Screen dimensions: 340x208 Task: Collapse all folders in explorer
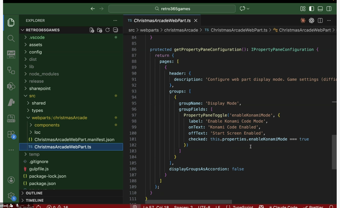coord(116,30)
